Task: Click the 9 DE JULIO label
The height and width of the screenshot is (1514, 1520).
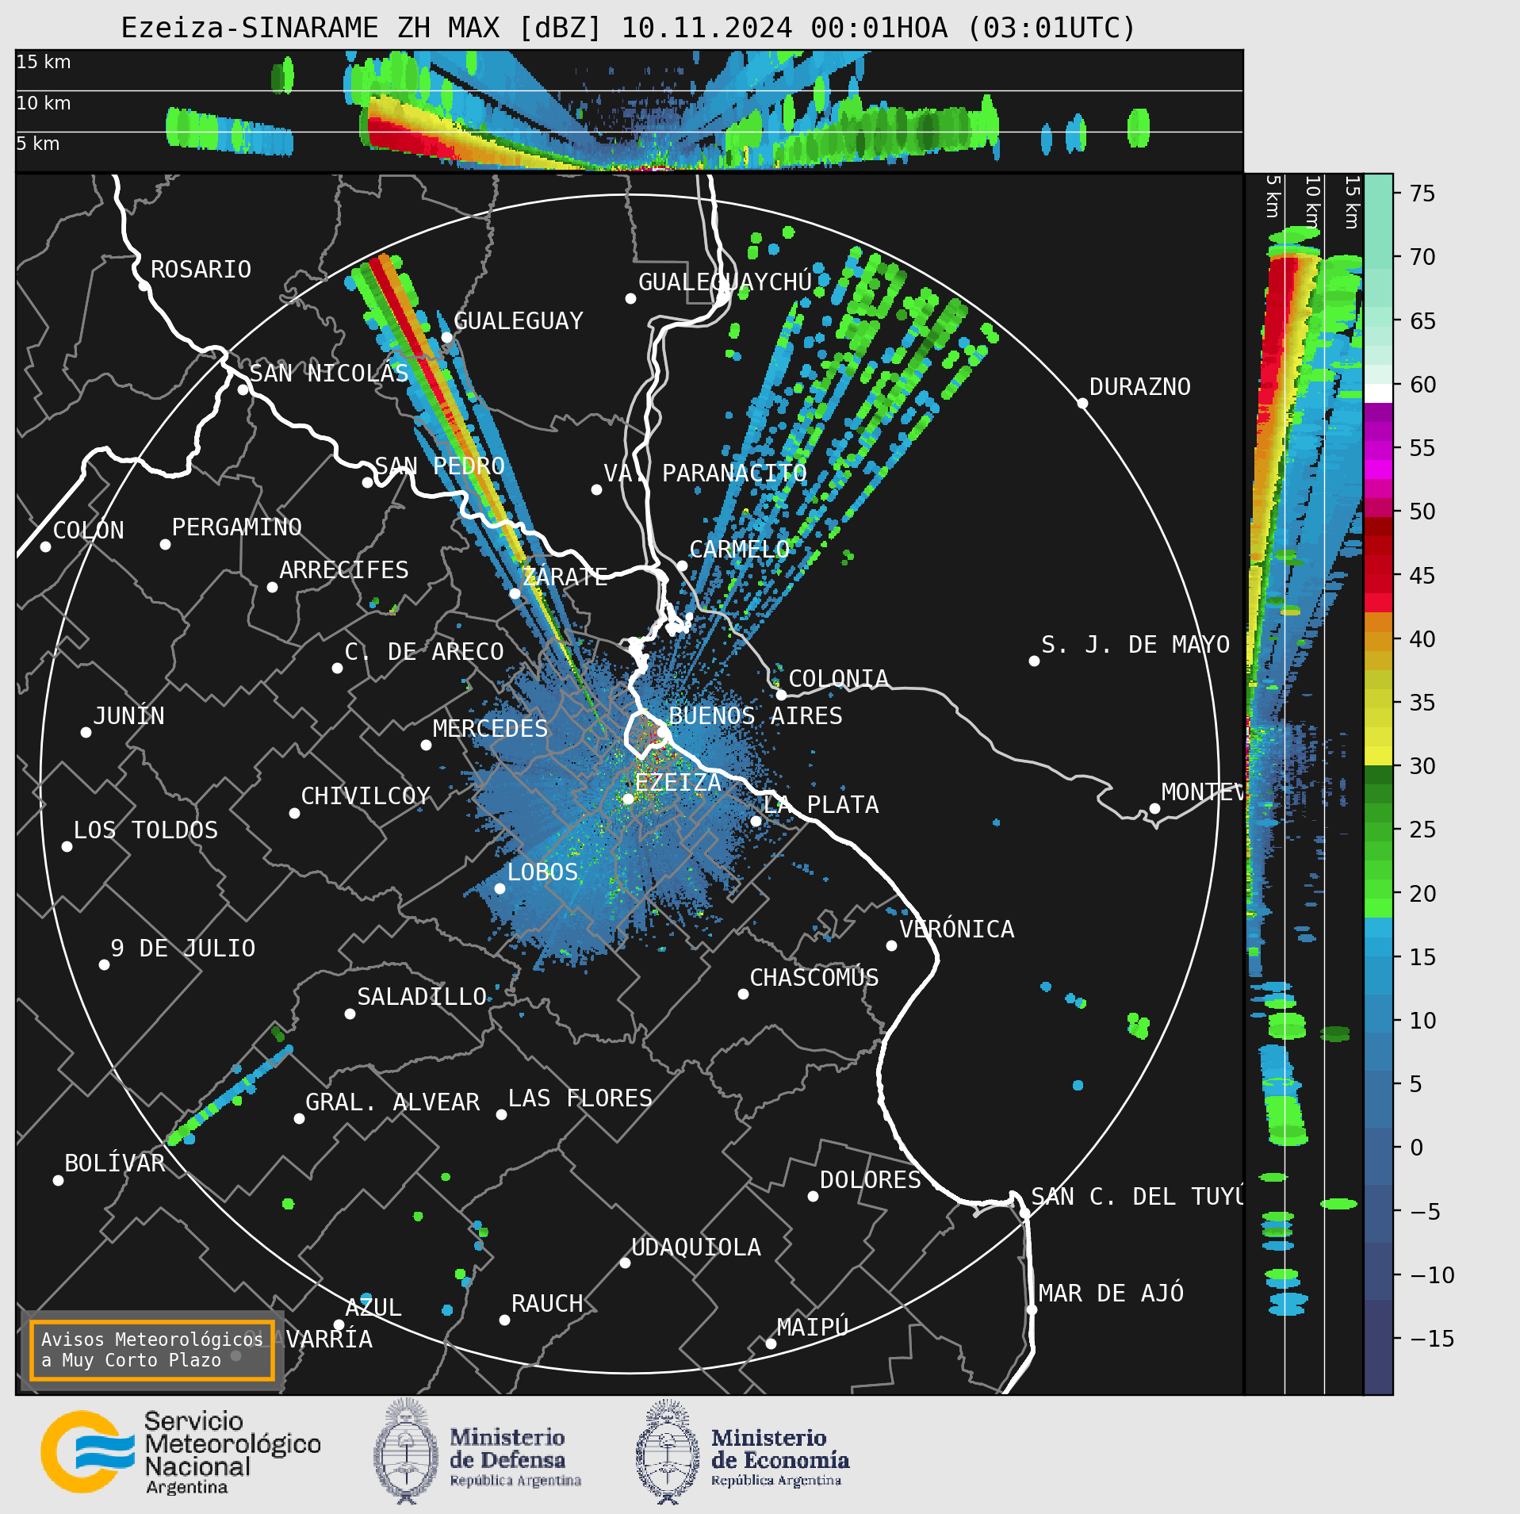Action: pos(182,949)
